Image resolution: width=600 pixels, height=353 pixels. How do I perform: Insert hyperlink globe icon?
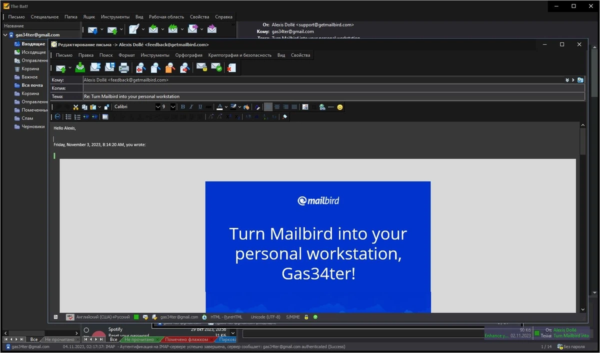coord(322,107)
